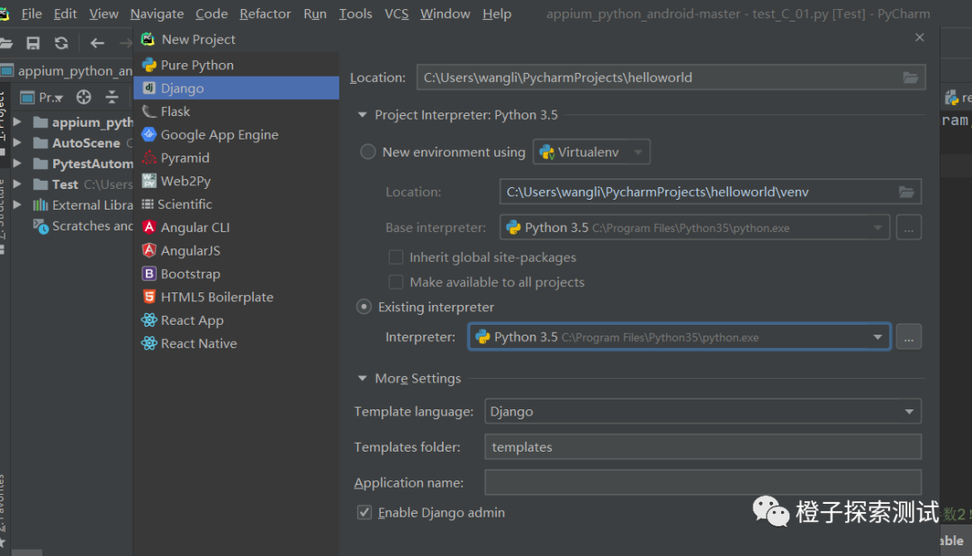Open the Template language dropdown

click(703, 411)
